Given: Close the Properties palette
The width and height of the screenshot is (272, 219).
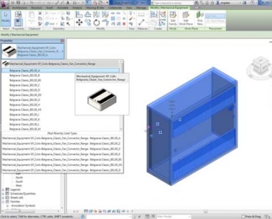Looking at the screenshot, I should click(62, 40).
